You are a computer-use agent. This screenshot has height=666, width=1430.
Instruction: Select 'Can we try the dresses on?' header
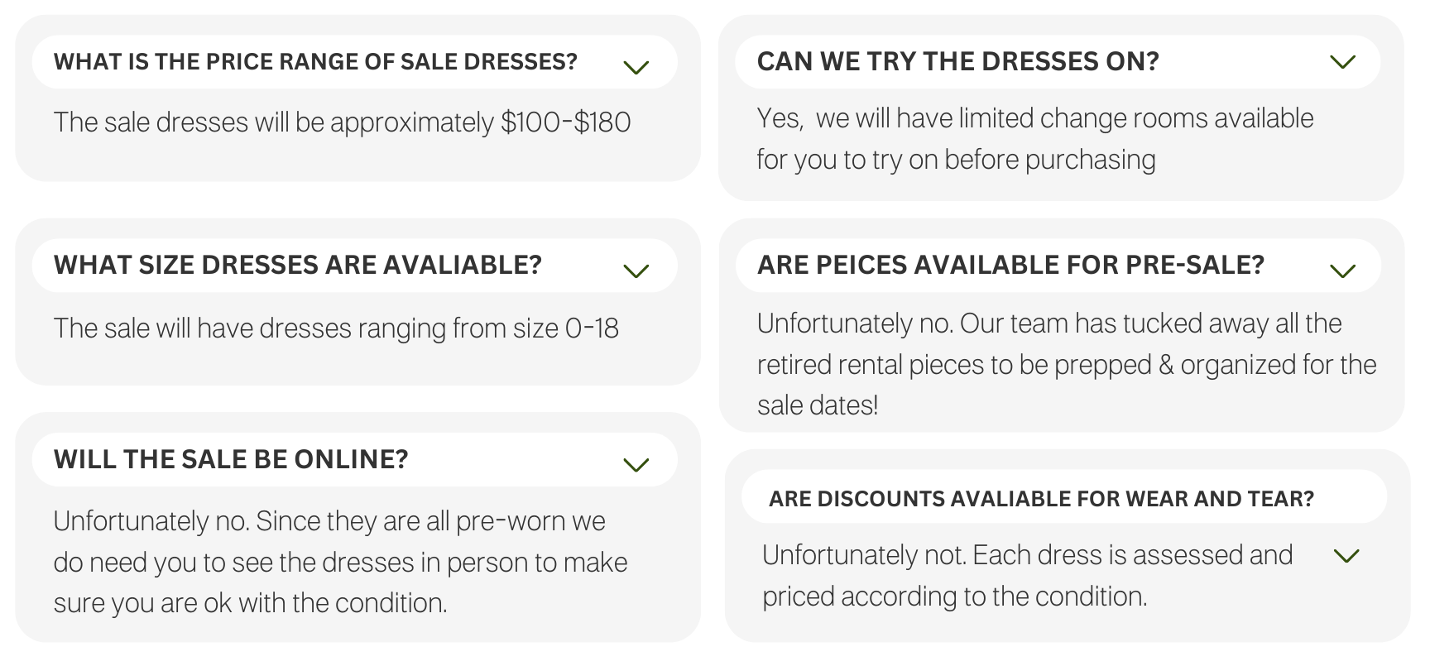click(x=1058, y=62)
